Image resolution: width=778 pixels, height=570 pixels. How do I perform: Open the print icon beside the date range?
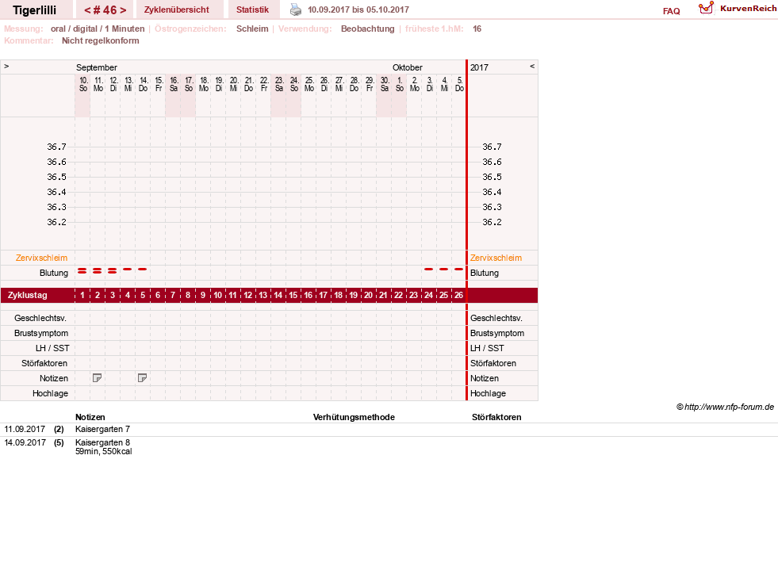coord(296,10)
